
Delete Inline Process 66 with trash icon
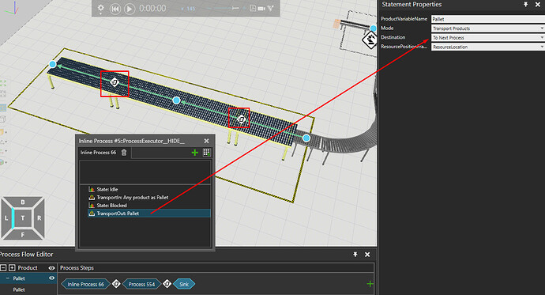[124, 153]
